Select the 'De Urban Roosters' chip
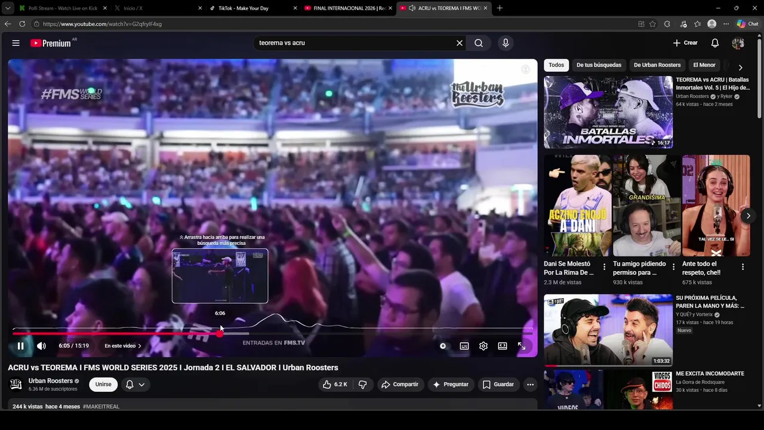The height and width of the screenshot is (430, 764). point(657,65)
